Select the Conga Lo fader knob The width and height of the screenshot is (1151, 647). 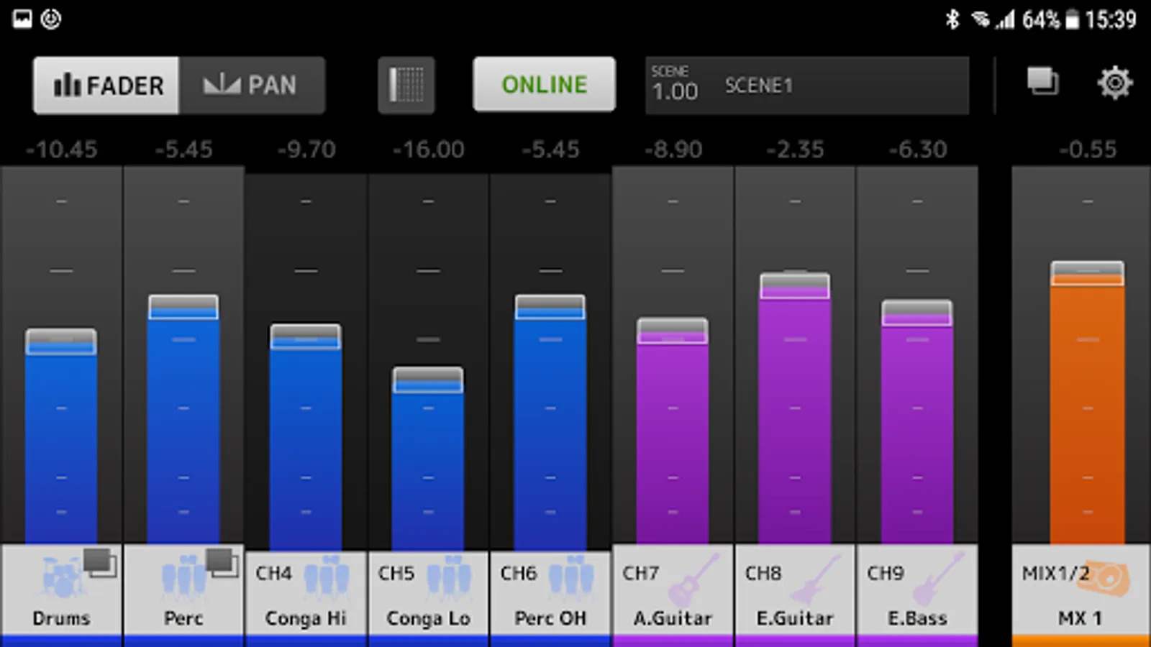(428, 380)
